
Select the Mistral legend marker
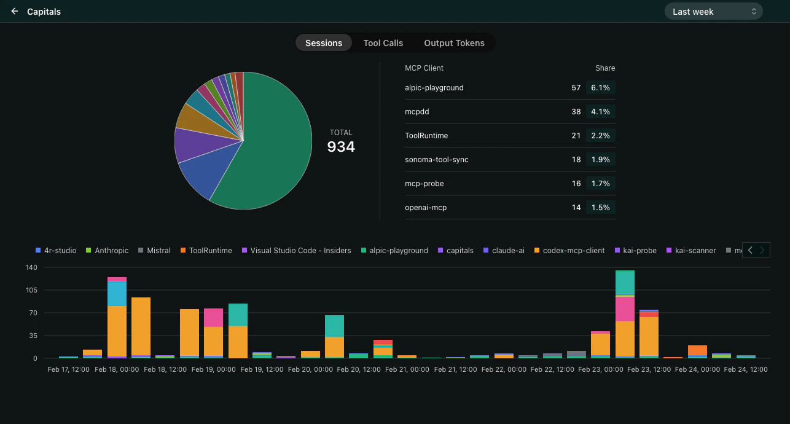coord(139,250)
